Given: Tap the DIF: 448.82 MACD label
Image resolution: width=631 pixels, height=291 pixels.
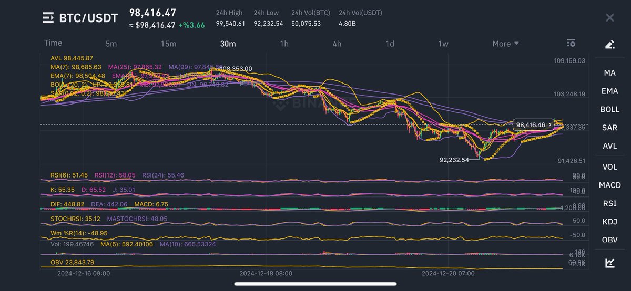Looking at the screenshot, I should 67,204.
